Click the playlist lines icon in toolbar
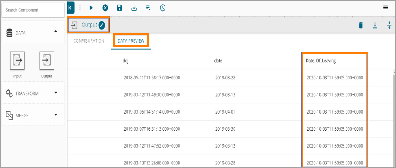This screenshot has height=168, width=396. (x=148, y=8)
